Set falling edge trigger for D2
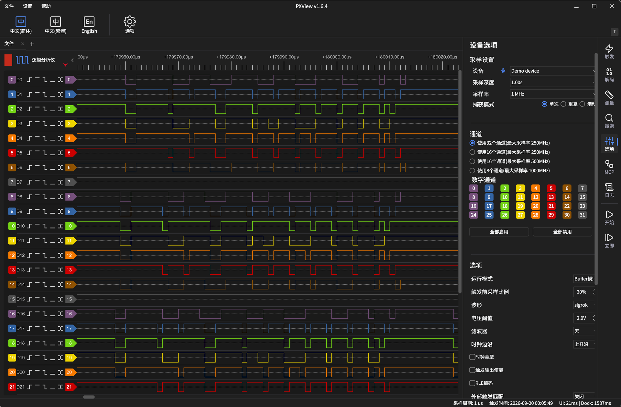The width and height of the screenshot is (621, 407). pos(45,109)
